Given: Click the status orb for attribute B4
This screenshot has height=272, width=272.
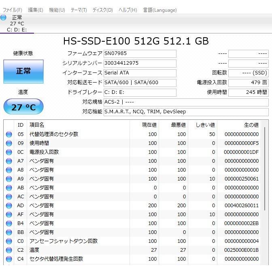Looking at the screenshot, I should 9,223.
